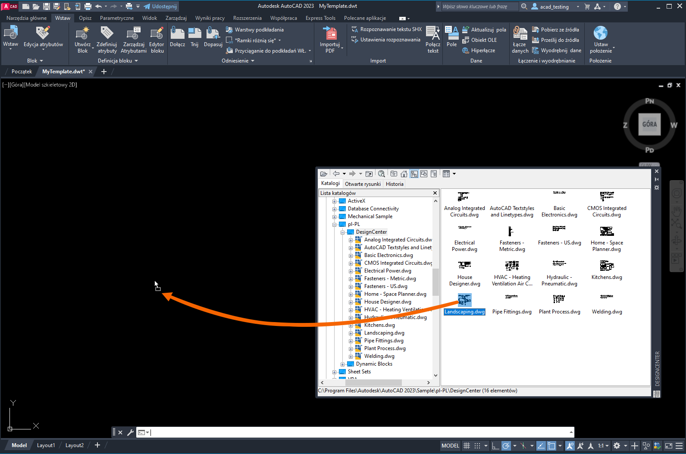Screen dimensions: 686x454
Task: Open the Wstaw block dropdown arrow
Action: click(x=11, y=49)
